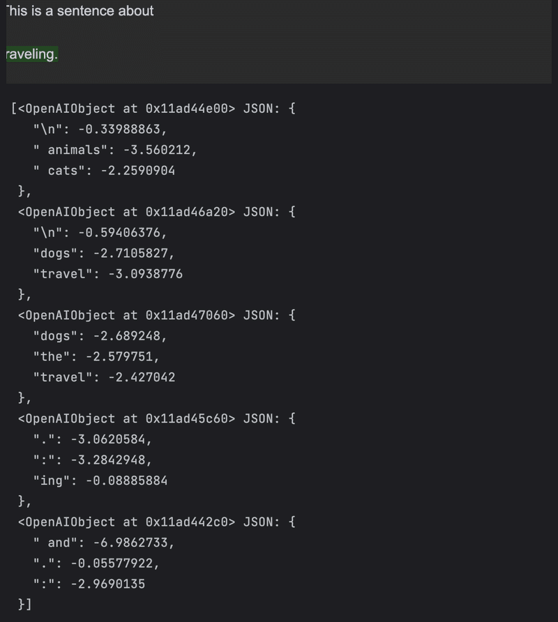Click the OpenAIObject at 0x11ad44e00 line
This screenshot has height=622, width=558.
[x=153, y=109]
